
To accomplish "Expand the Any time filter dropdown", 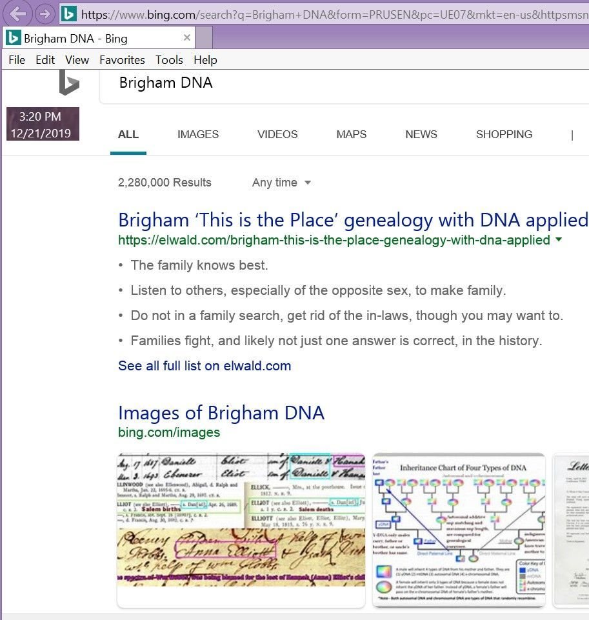I will pyautogui.click(x=281, y=183).
